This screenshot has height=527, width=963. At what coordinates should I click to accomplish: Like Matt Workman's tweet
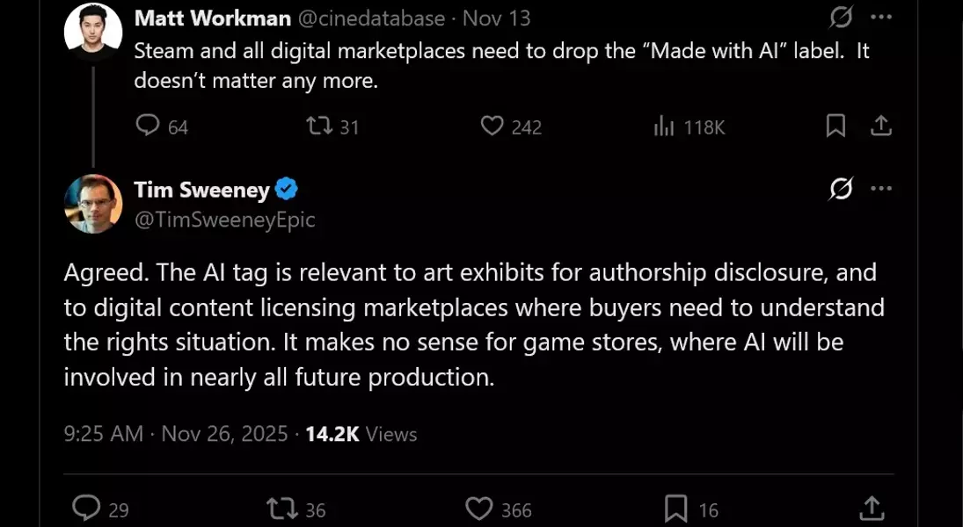pos(492,126)
